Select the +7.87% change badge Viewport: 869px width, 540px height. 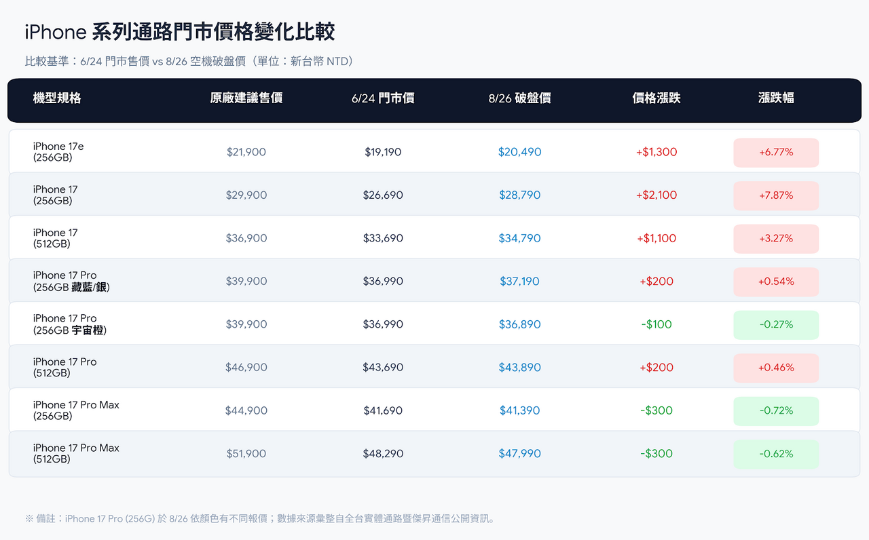click(x=776, y=195)
